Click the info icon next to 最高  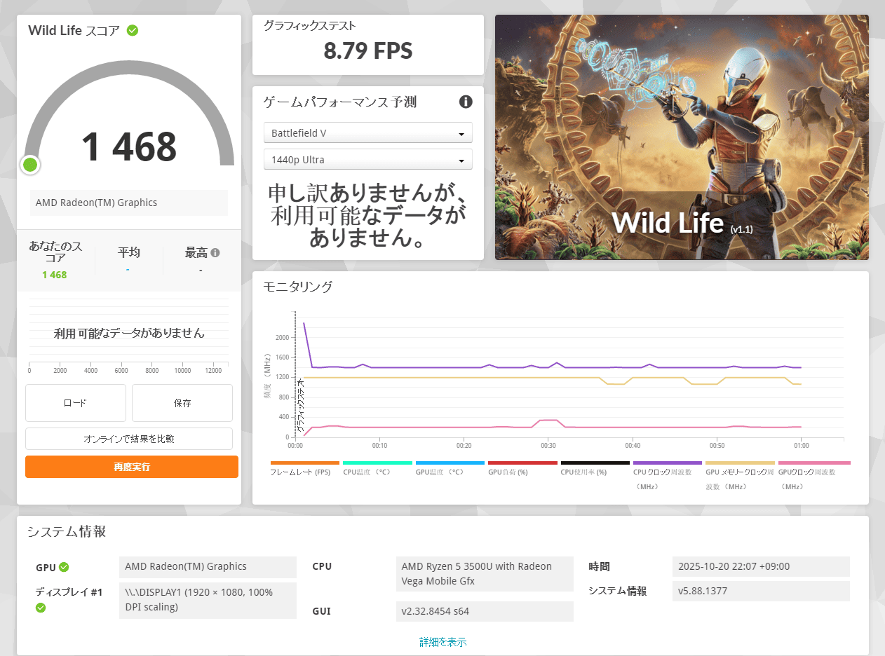215,253
